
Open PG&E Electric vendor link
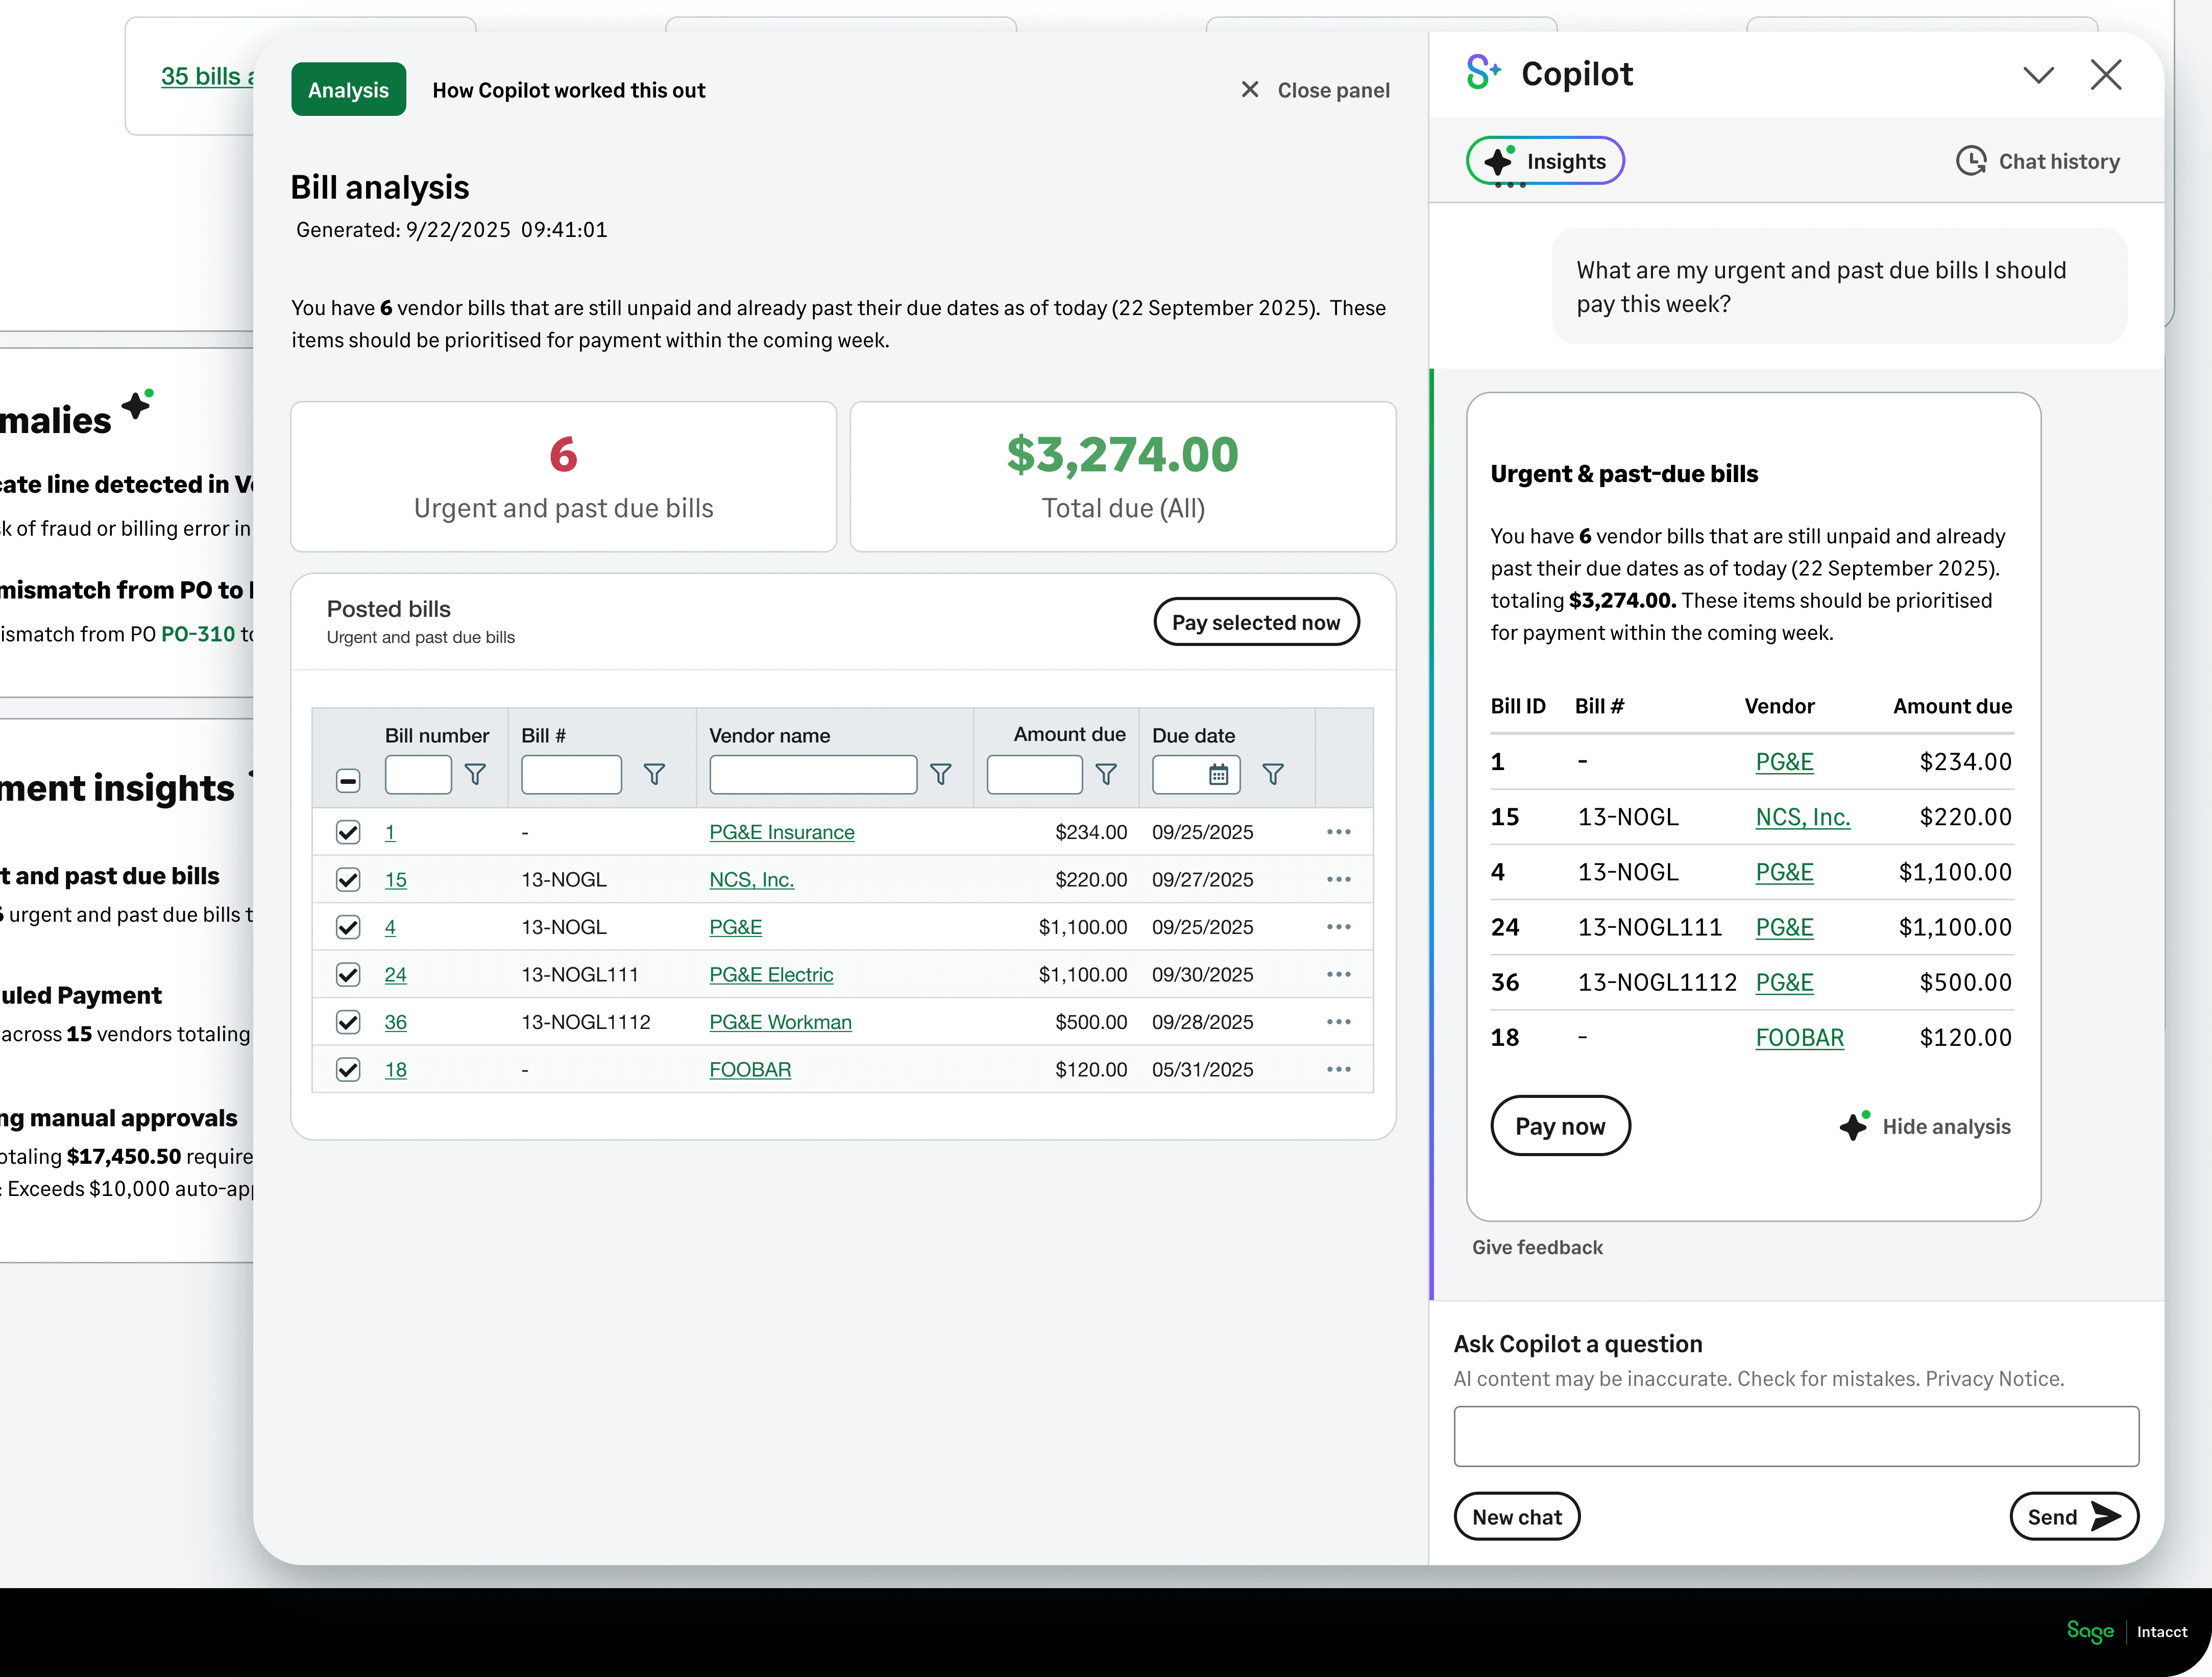(x=770, y=974)
